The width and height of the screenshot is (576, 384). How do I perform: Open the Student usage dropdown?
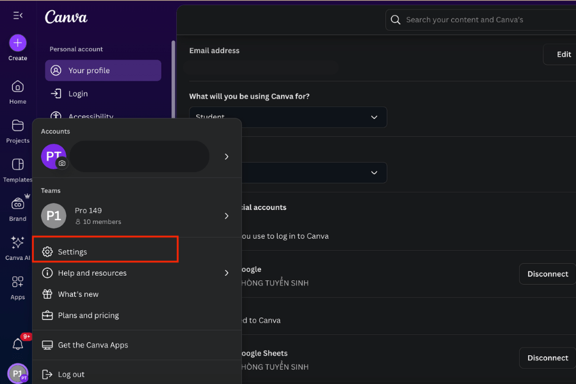coord(288,117)
